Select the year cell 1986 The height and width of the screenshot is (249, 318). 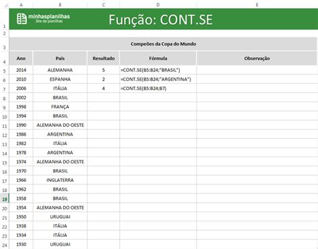coord(21,134)
